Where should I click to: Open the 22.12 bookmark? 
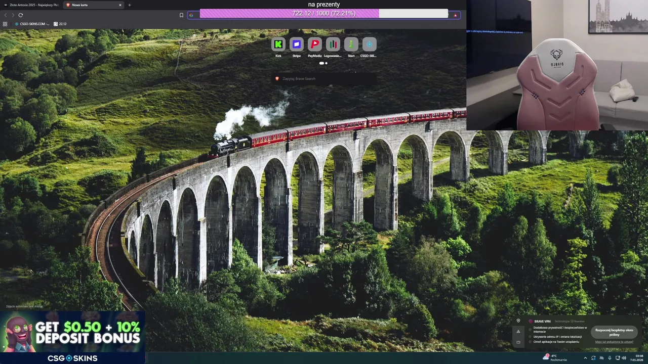[60, 24]
